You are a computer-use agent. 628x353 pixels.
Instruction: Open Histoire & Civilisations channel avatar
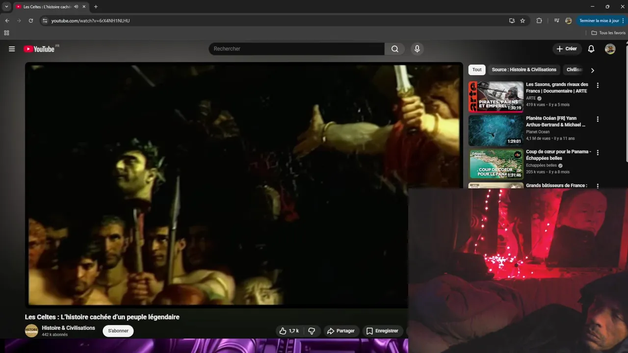pos(31,331)
